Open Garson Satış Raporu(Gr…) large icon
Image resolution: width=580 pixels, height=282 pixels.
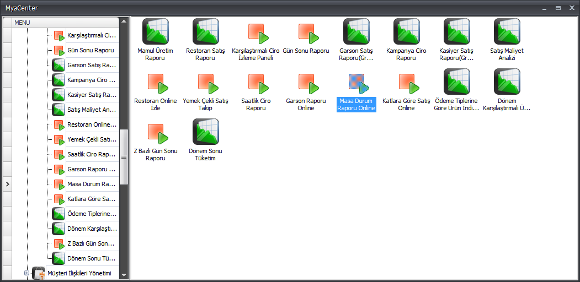coord(356,31)
